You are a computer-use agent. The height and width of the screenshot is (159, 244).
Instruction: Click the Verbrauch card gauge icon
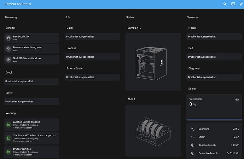pyautogui.click(x=237, y=99)
